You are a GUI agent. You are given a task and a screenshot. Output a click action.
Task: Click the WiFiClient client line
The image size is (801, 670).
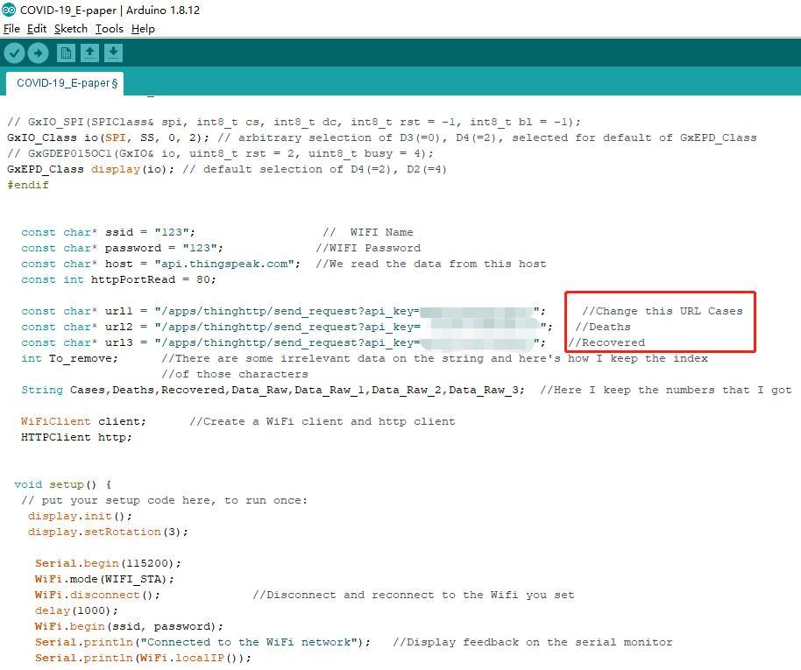(83, 422)
